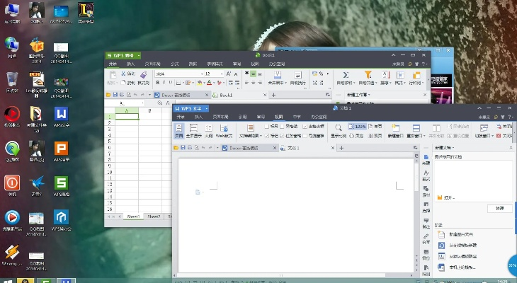The height and width of the screenshot is (283, 517).
Task: Open the Data tab in WPS Spreadsheets
Action: (193, 64)
